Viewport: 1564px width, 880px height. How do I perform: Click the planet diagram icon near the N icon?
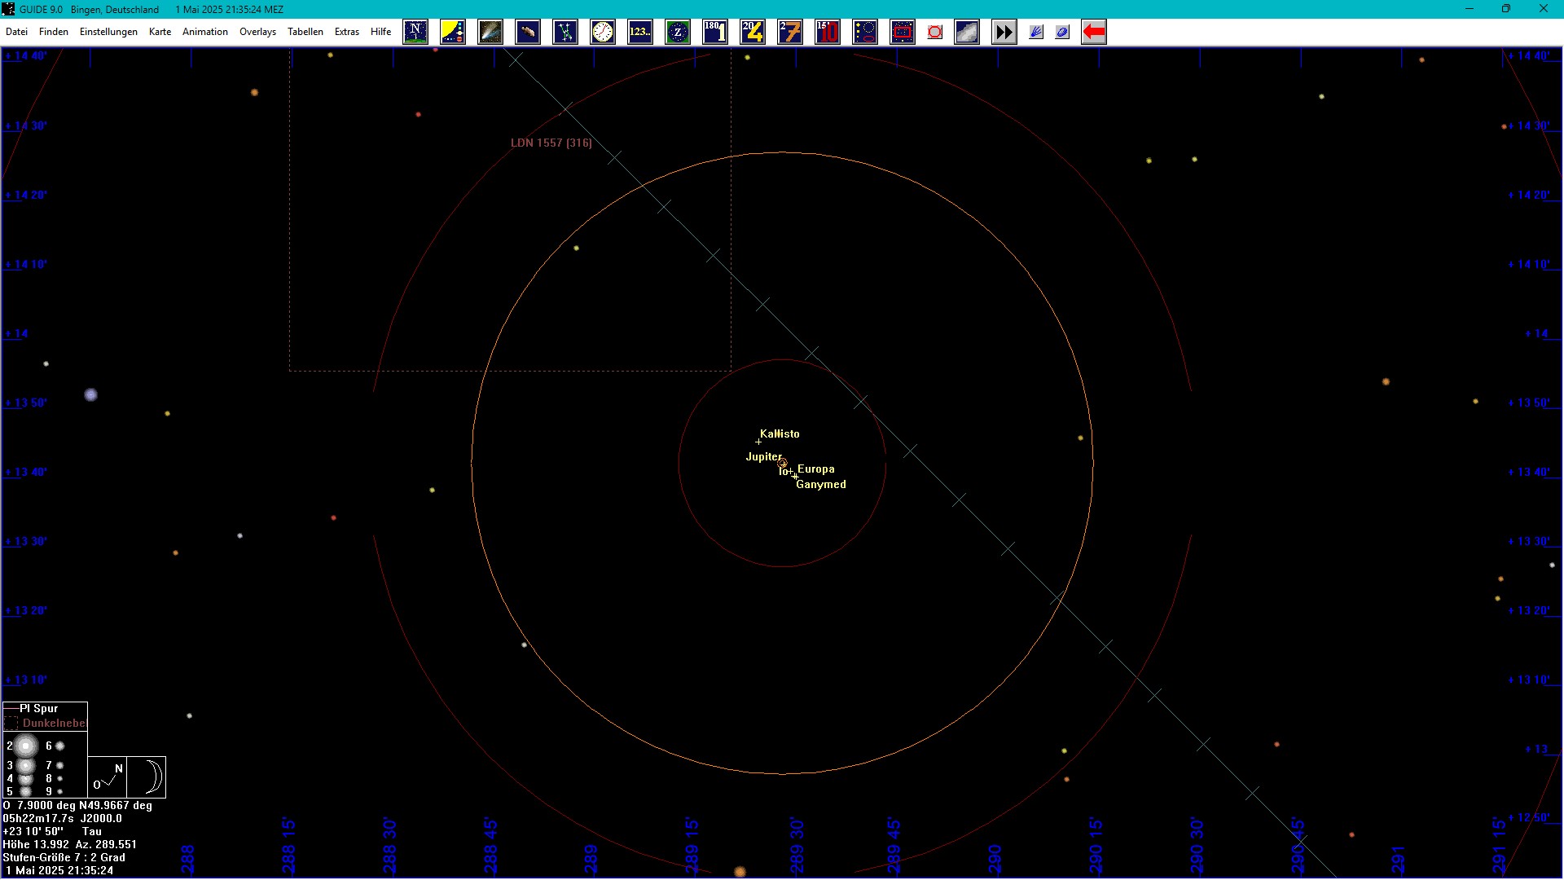tap(453, 32)
